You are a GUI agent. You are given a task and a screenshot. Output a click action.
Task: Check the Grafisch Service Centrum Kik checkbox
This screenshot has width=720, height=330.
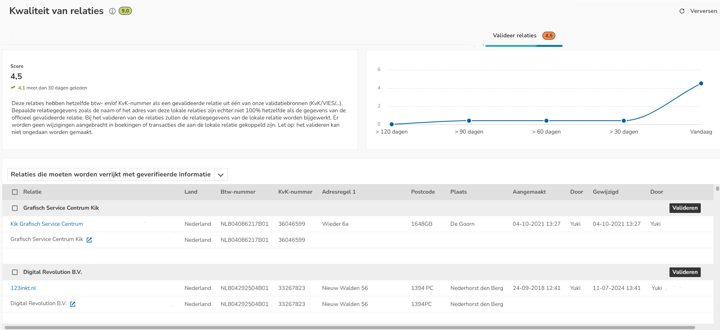15,208
